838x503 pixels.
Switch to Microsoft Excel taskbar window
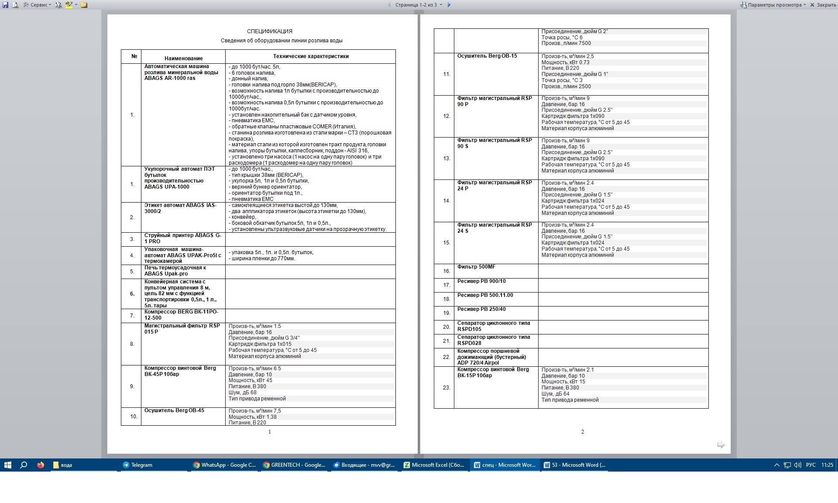pos(434,465)
